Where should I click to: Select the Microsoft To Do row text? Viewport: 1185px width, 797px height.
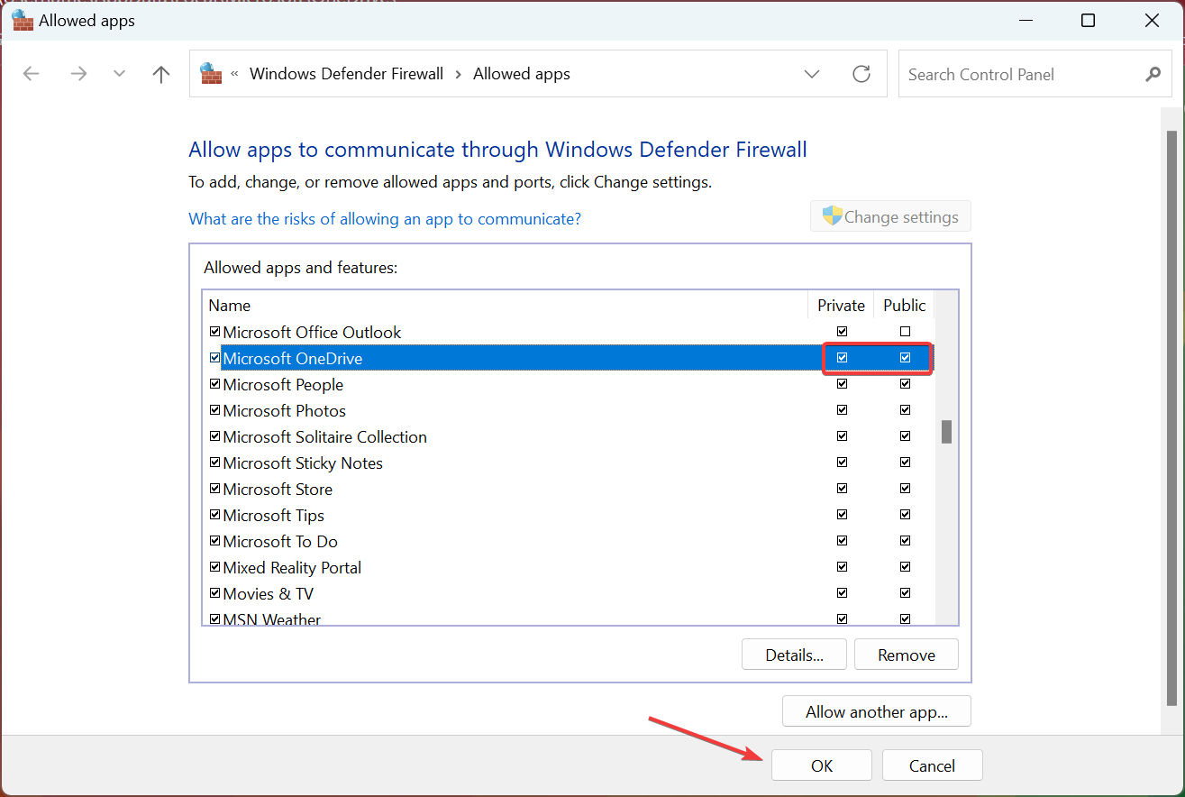pos(280,542)
